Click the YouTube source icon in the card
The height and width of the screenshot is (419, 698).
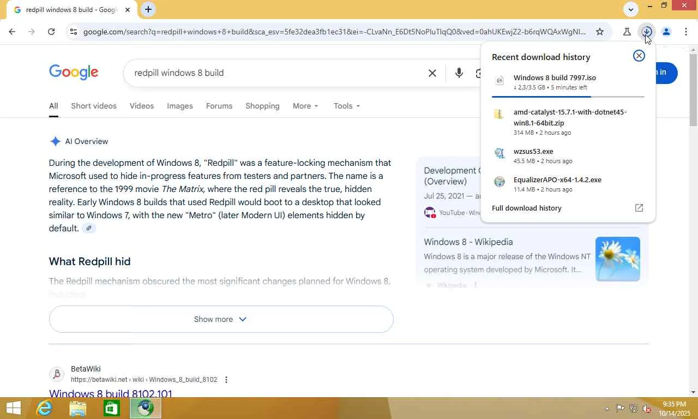point(430,212)
